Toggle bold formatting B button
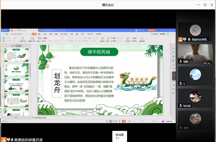 49,41
